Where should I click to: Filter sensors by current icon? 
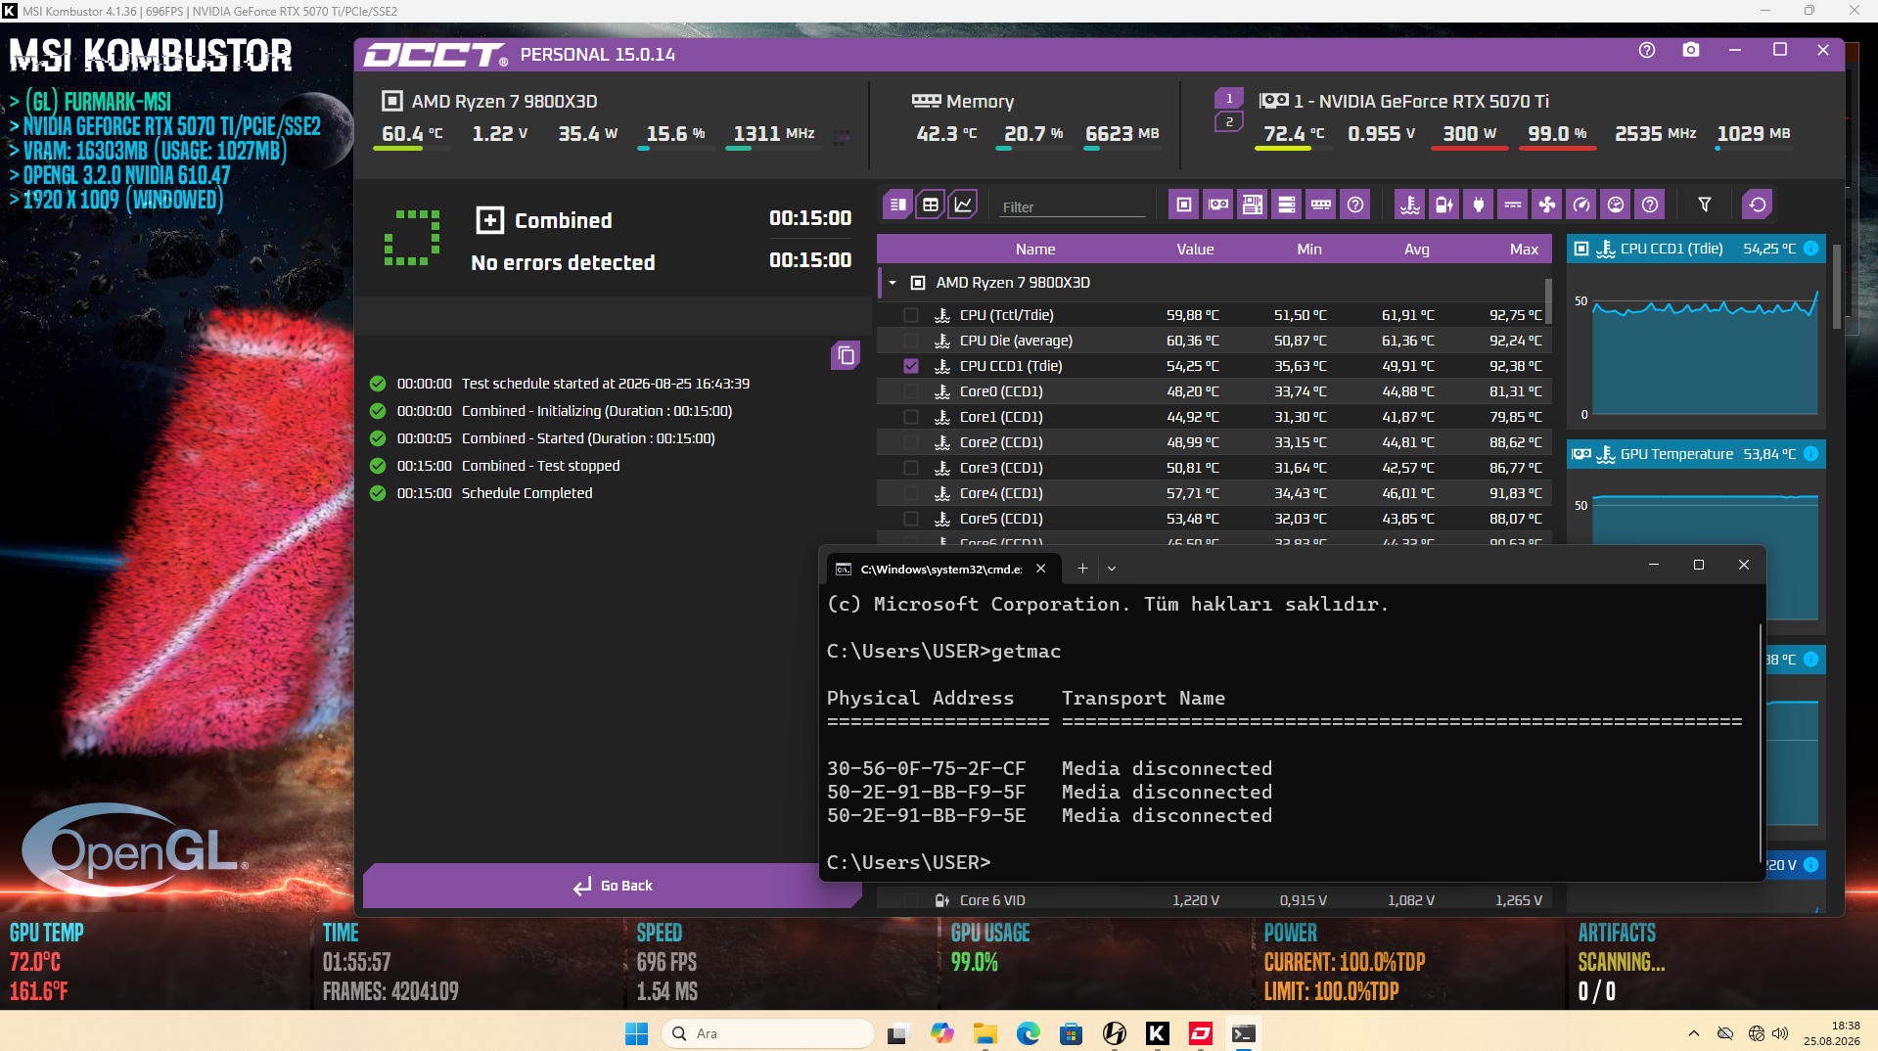(1513, 205)
